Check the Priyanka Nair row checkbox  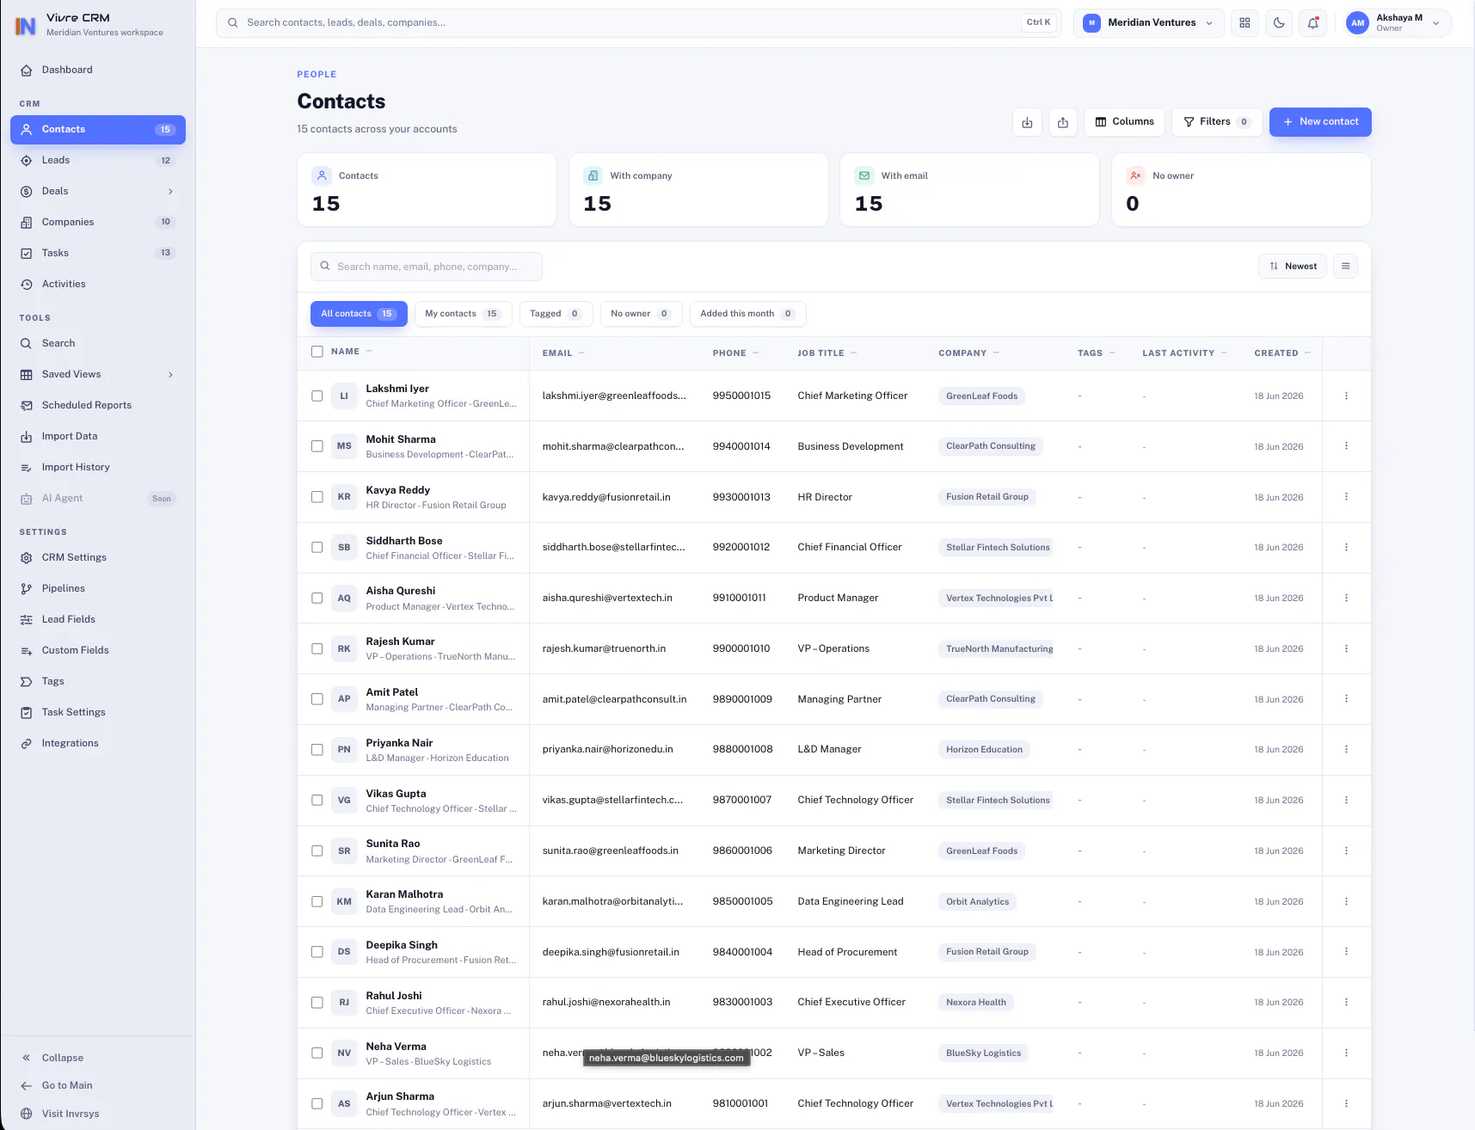tap(317, 750)
